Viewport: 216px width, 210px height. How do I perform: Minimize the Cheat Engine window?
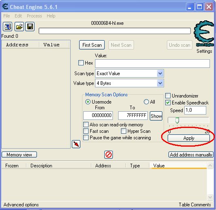pos(190,6)
